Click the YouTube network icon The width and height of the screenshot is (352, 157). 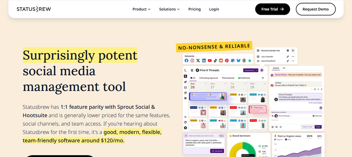click(x=210, y=60)
